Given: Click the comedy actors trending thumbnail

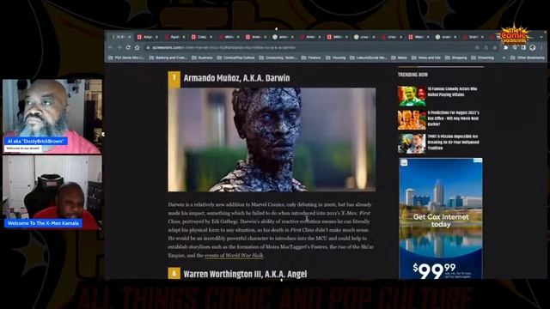Looking at the screenshot, I should point(412,96).
